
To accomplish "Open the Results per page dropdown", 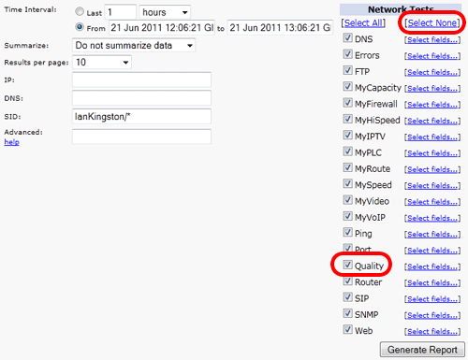I will click(102, 63).
